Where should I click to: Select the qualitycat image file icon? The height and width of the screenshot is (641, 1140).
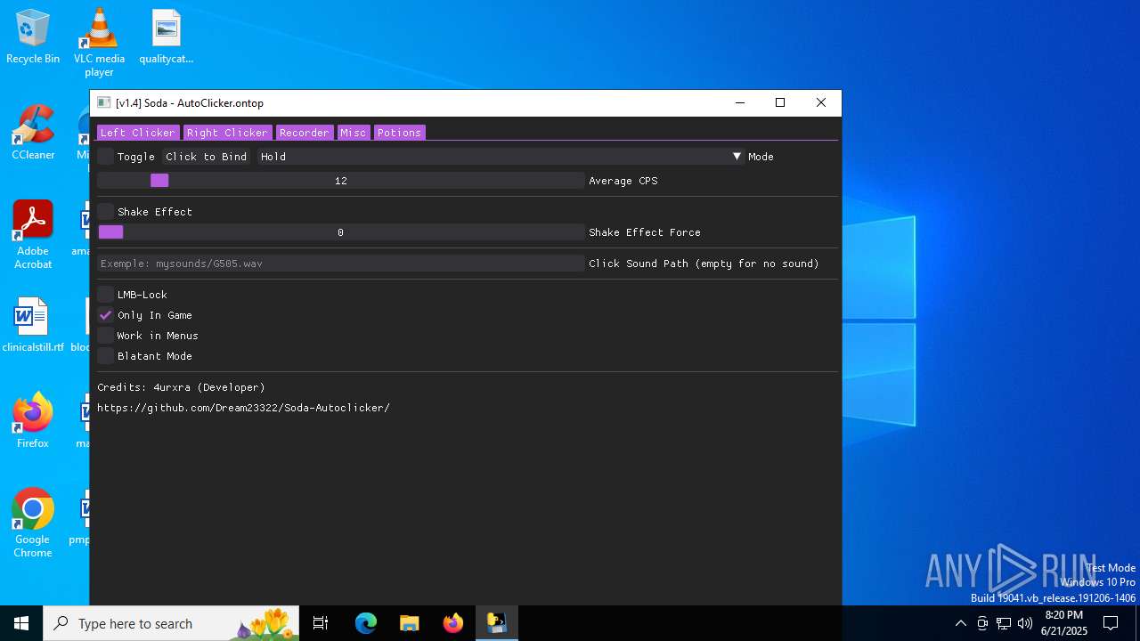click(166, 37)
